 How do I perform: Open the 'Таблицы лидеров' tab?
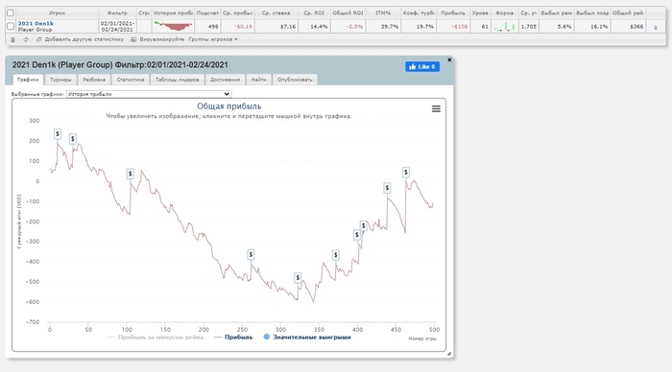tap(177, 80)
